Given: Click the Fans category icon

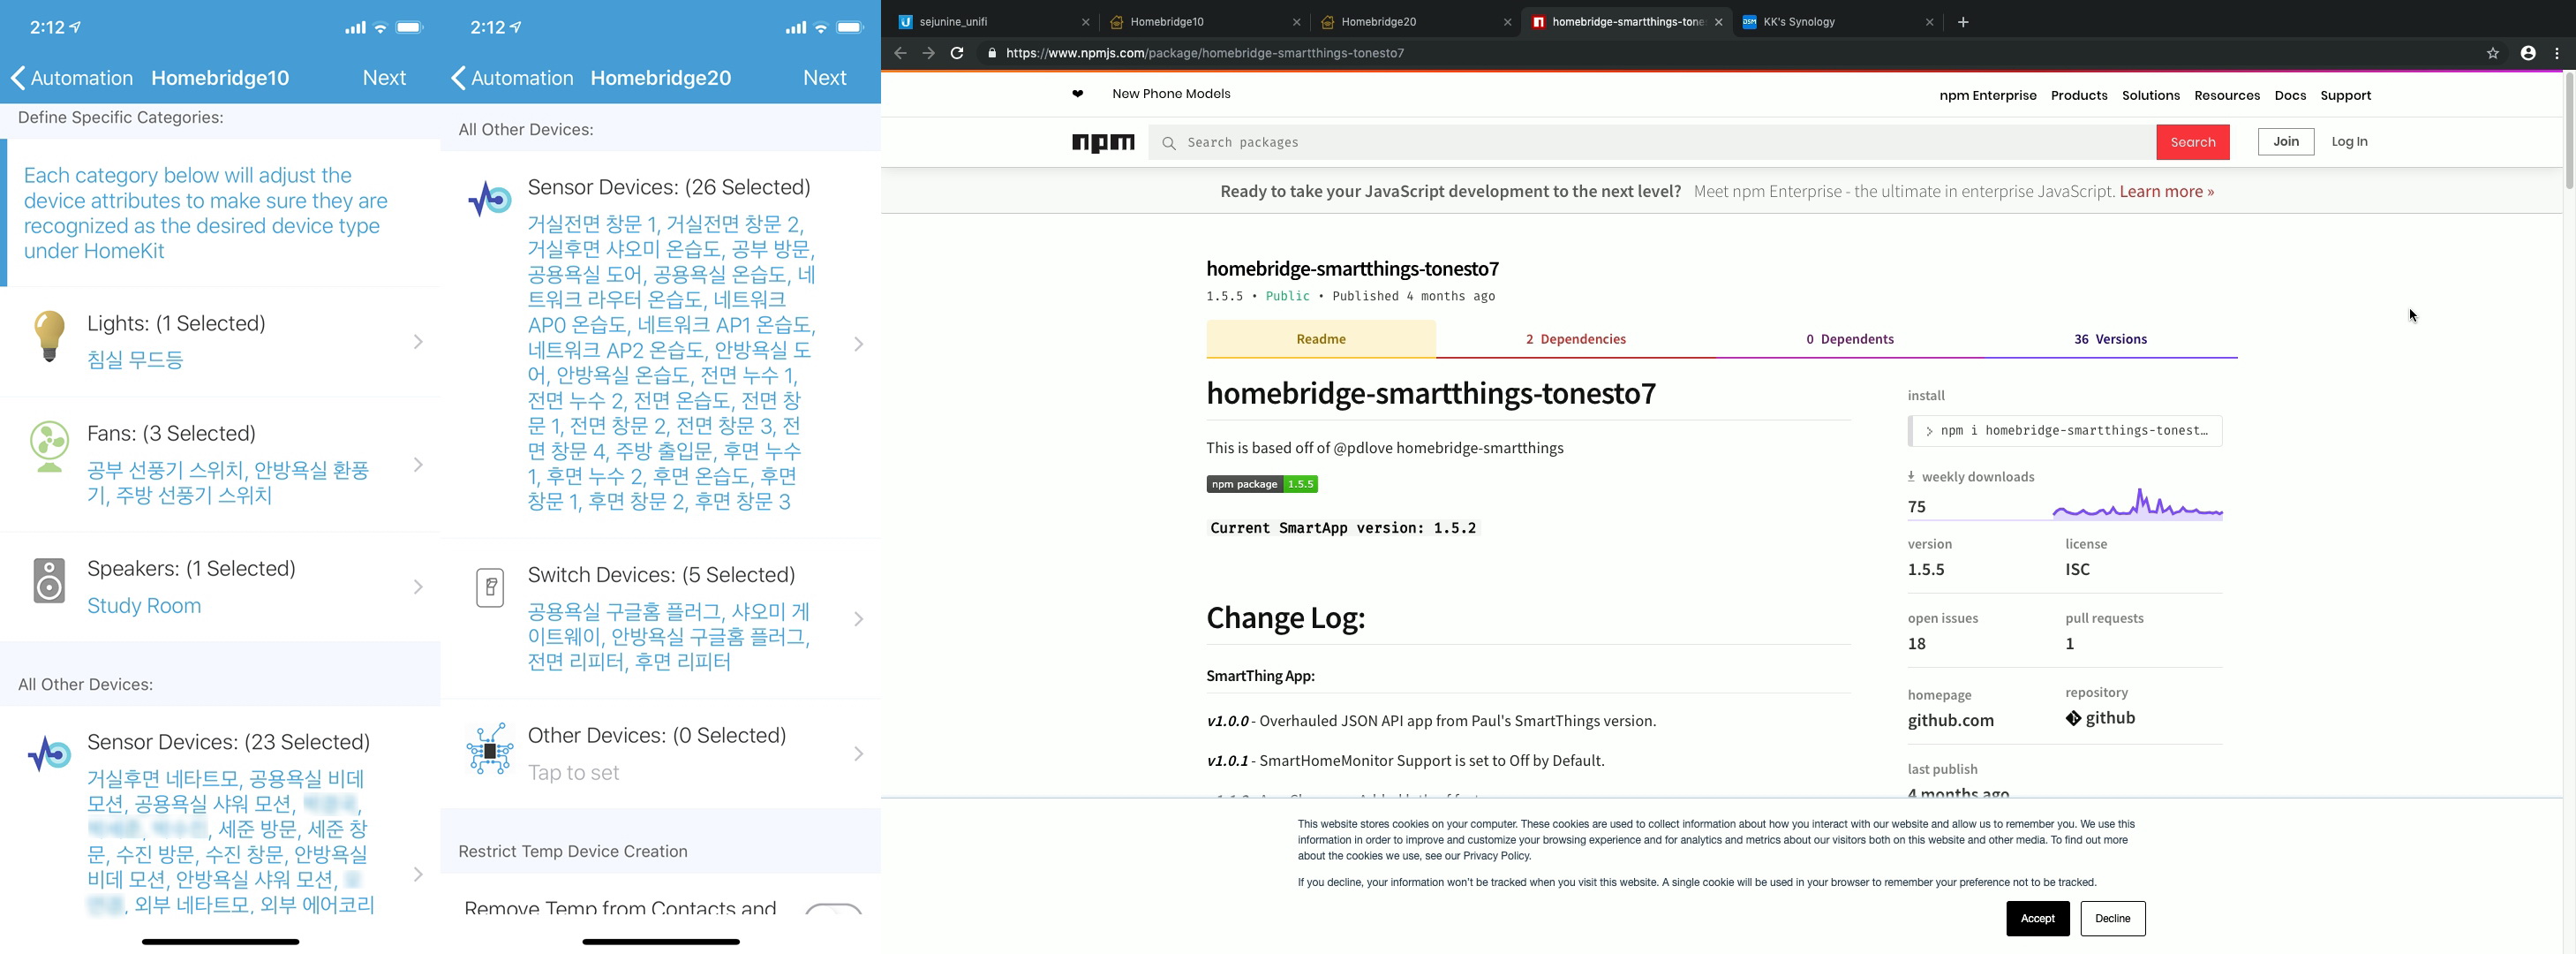Looking at the screenshot, I should pyautogui.click(x=49, y=445).
